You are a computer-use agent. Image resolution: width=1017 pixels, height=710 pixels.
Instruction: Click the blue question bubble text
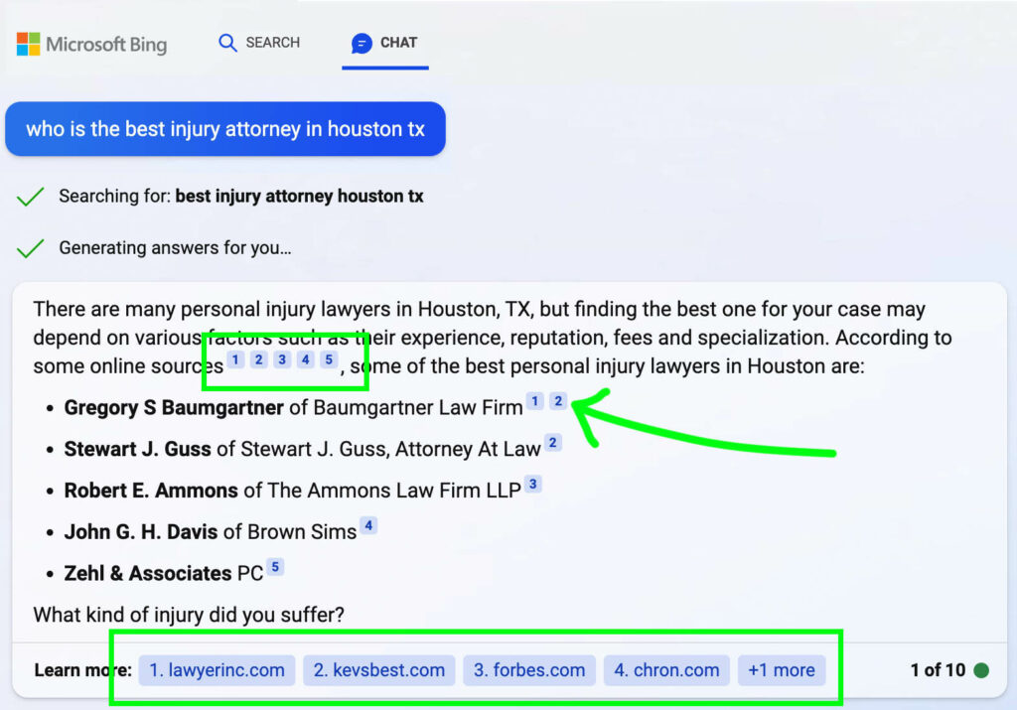pyautogui.click(x=225, y=129)
